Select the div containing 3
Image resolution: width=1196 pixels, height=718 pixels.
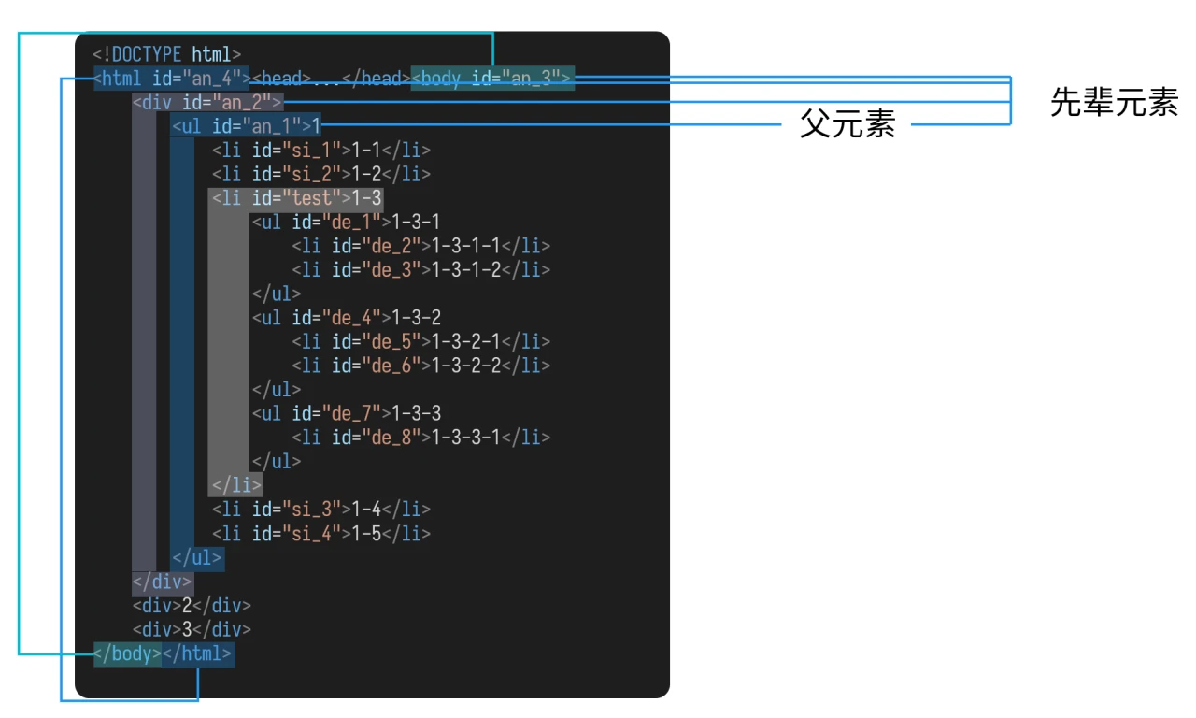pyautogui.click(x=192, y=629)
